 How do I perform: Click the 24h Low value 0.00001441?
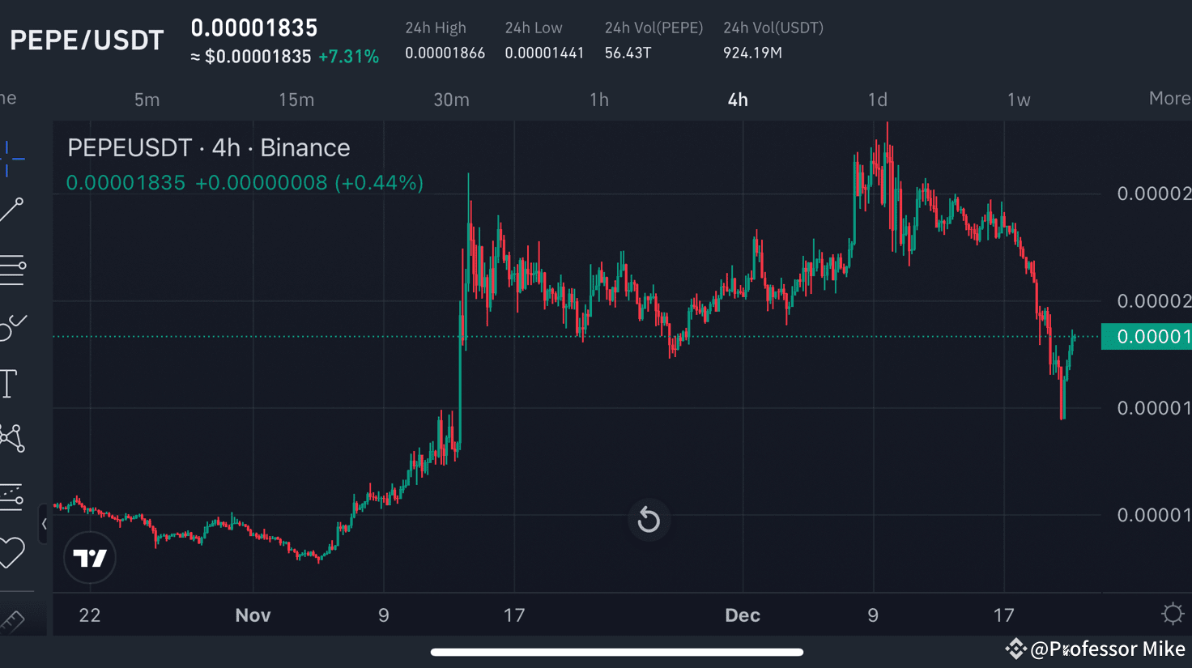tap(544, 53)
